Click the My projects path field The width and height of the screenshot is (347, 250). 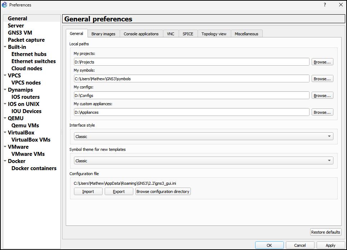point(192,62)
